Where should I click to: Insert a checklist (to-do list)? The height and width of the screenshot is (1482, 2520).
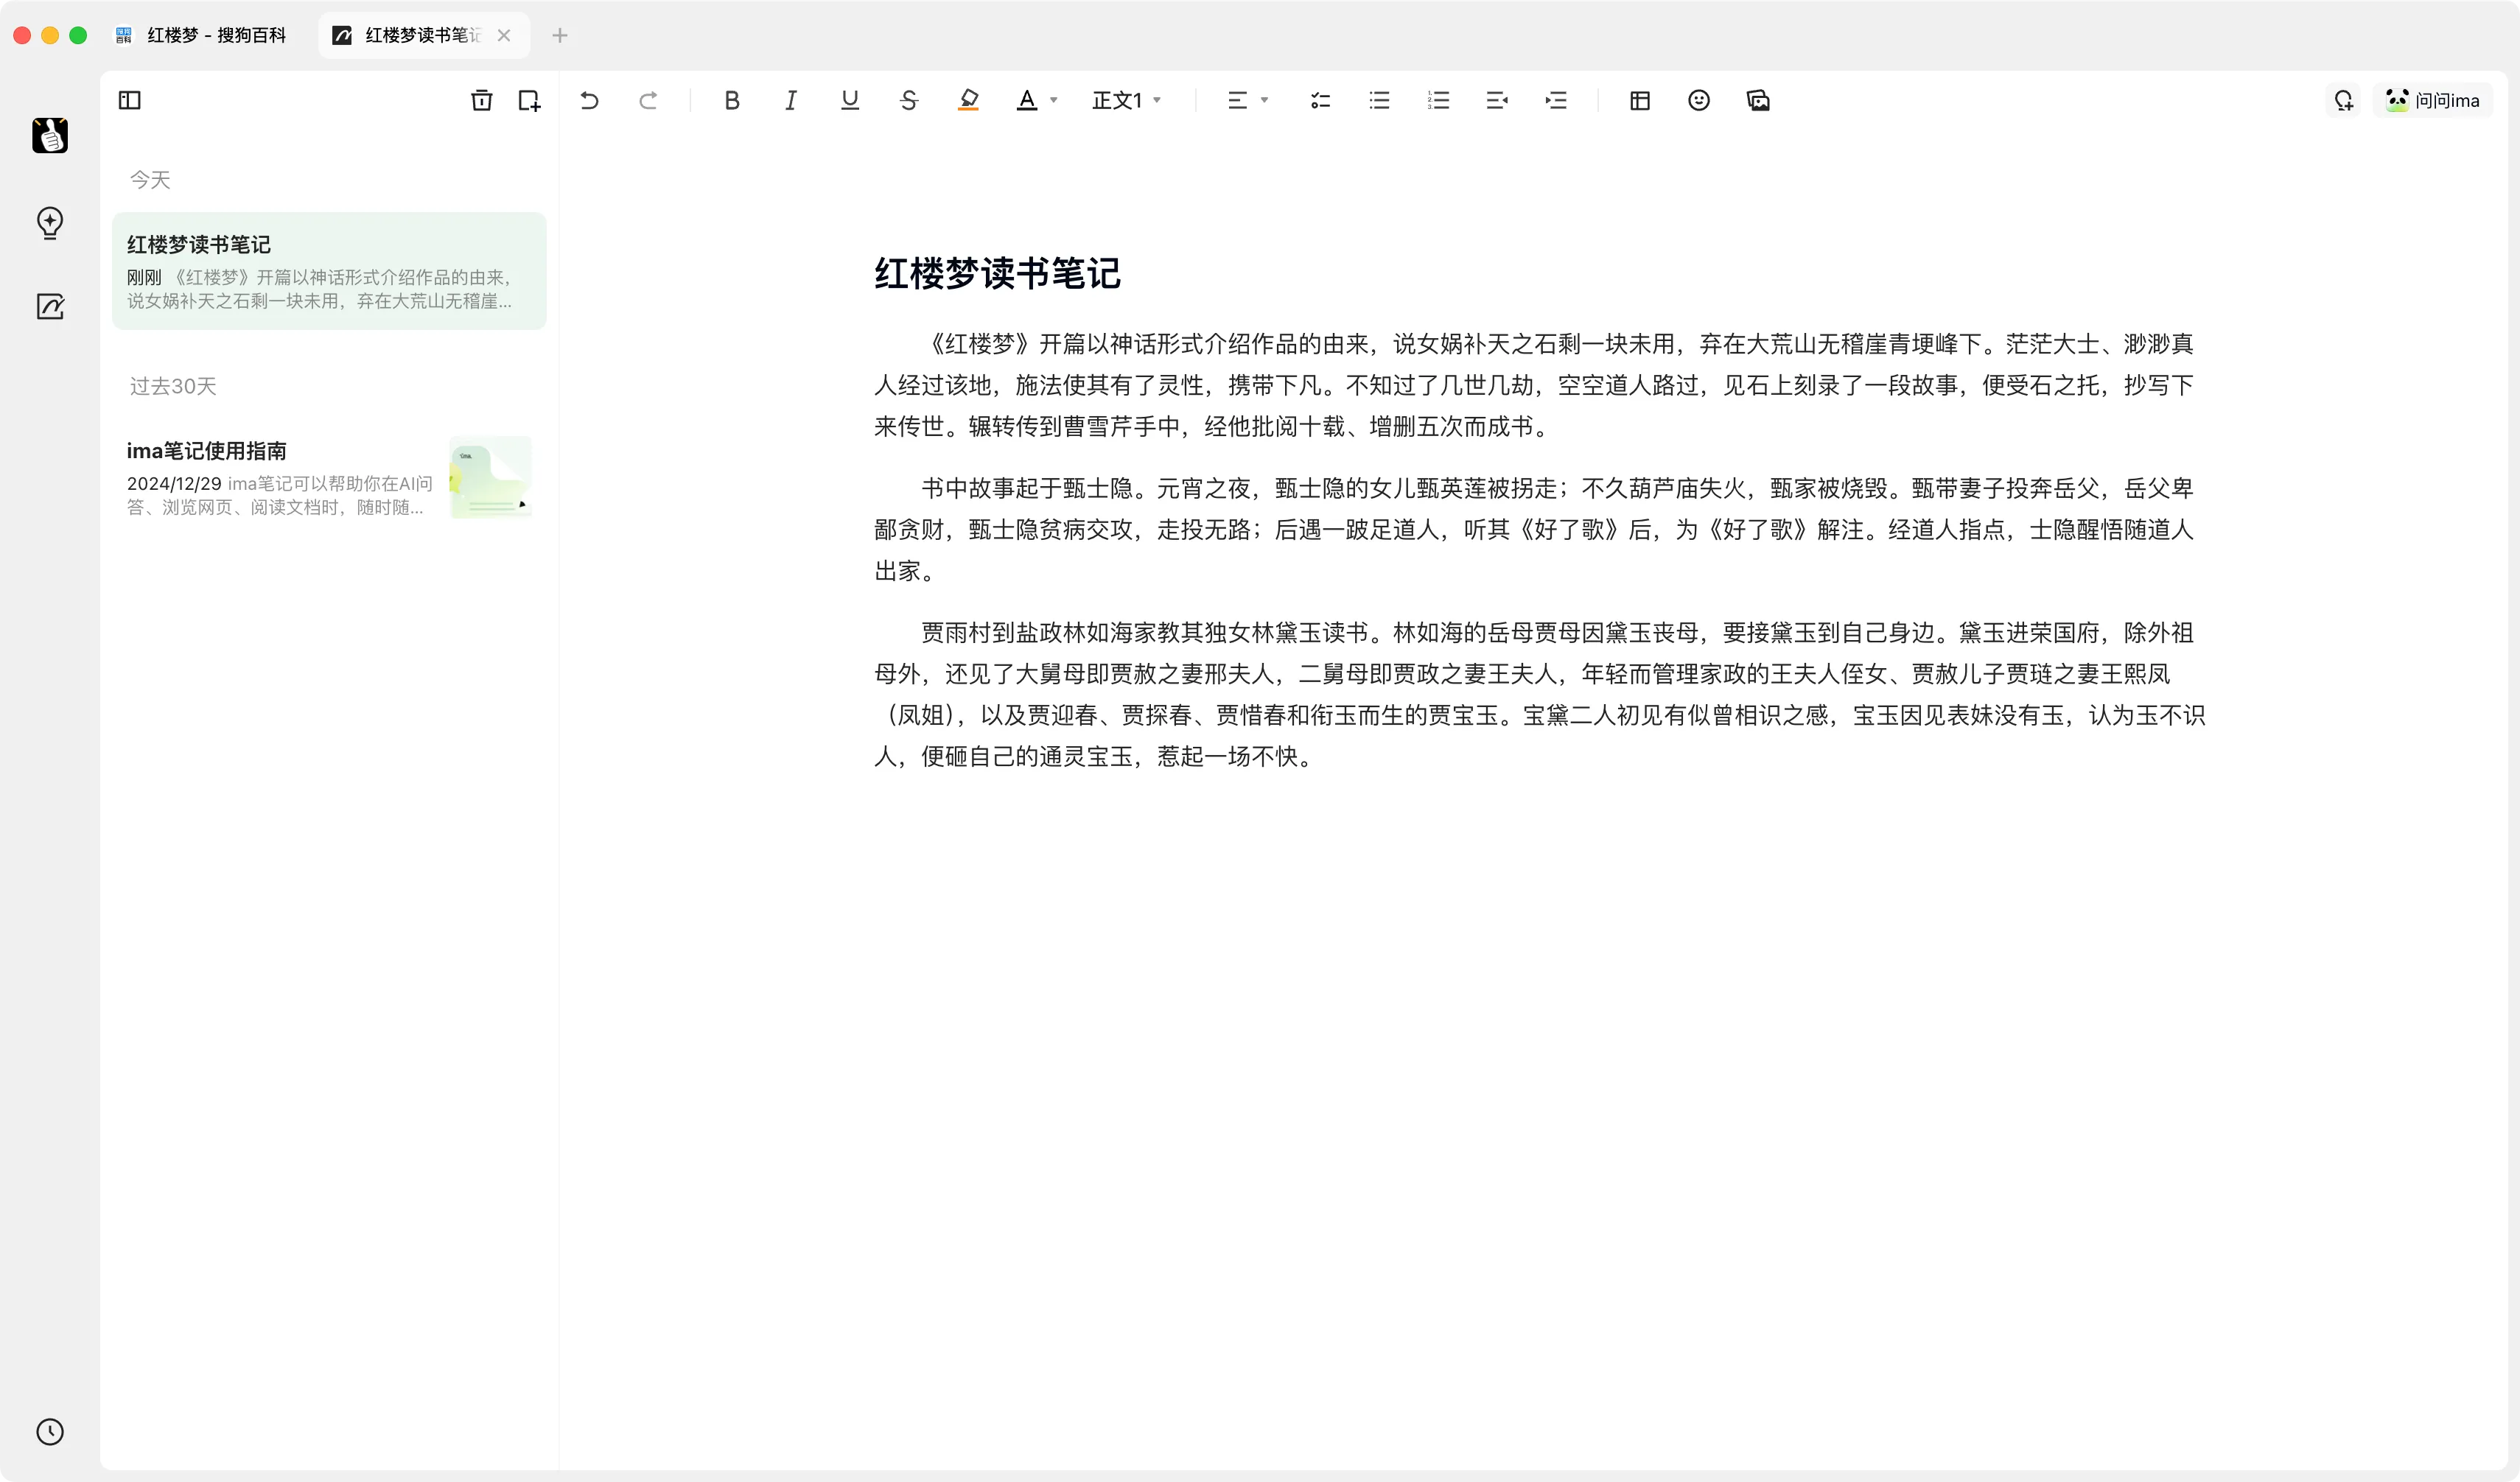[1320, 100]
